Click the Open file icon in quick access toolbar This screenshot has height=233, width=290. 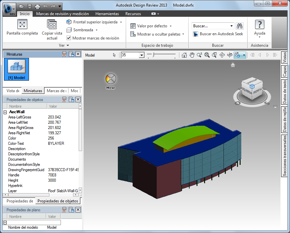click(22, 7)
